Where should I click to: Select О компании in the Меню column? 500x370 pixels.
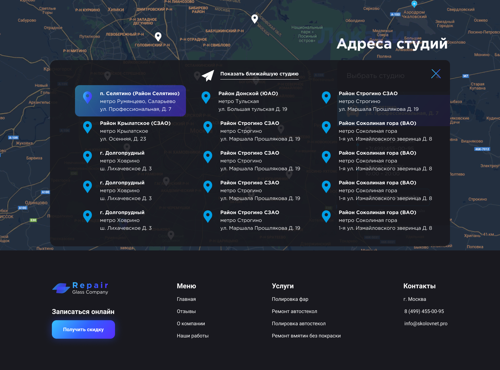191,323
